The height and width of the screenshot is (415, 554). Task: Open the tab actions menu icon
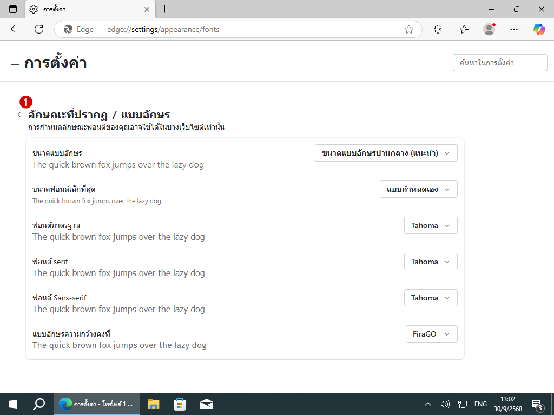pos(13,9)
